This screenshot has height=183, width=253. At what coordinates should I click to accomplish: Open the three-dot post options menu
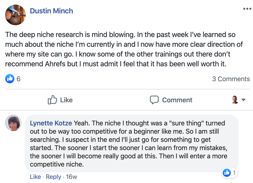(247, 9)
